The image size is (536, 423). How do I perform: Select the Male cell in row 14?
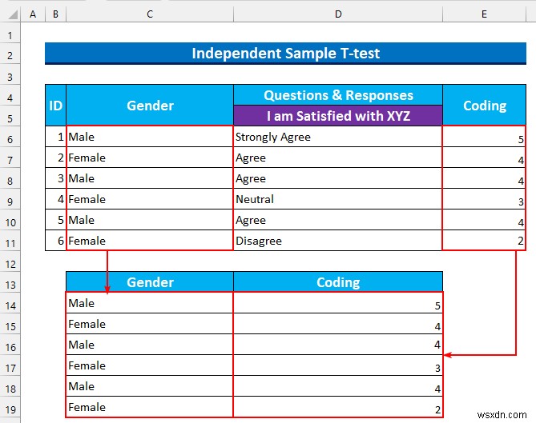150,303
